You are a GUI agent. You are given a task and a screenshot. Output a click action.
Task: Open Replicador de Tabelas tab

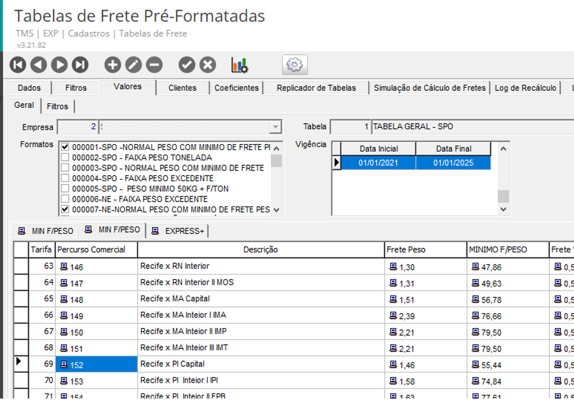pyautogui.click(x=317, y=88)
